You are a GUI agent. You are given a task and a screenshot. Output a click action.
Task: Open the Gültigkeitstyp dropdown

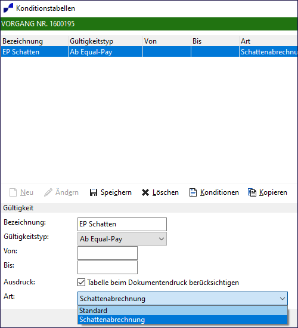point(122,238)
